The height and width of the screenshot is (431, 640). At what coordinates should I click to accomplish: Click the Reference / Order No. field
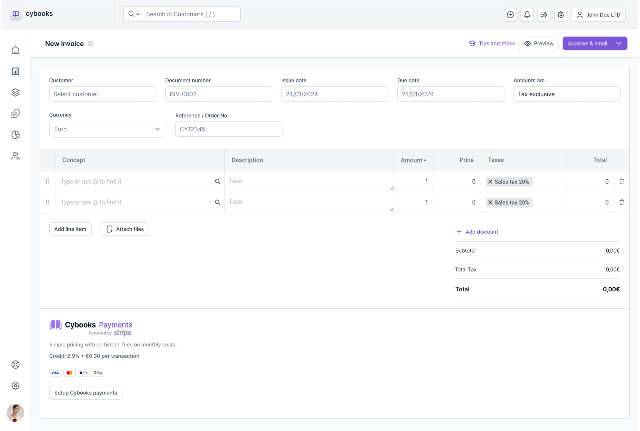[229, 129]
